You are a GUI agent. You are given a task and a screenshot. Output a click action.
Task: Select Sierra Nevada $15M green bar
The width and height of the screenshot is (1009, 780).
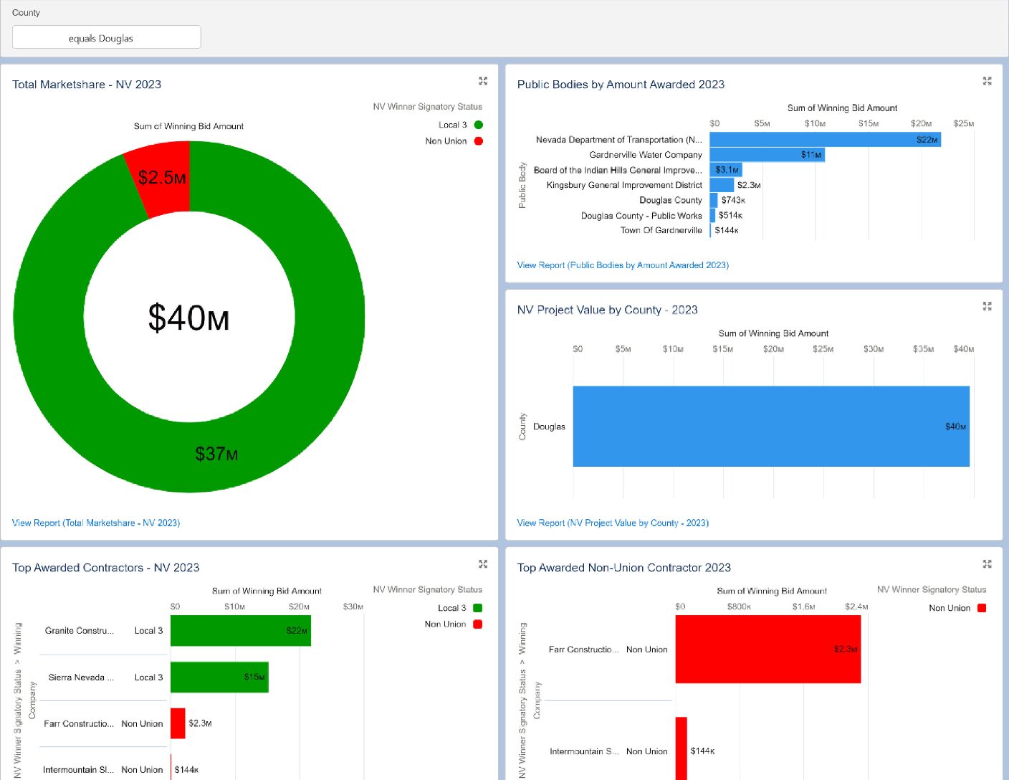[219, 677]
